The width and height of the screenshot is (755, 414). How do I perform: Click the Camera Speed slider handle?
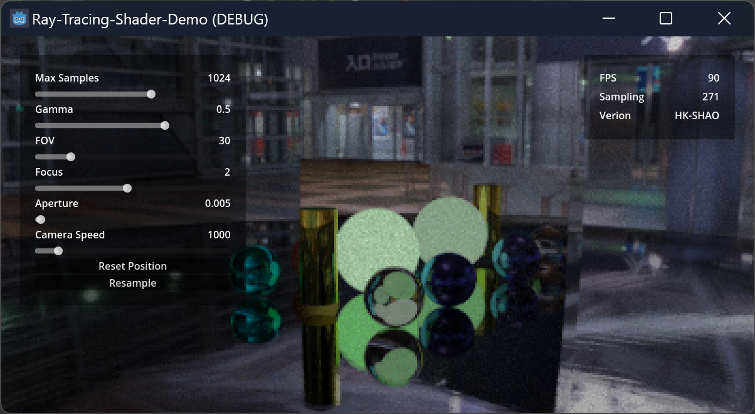coord(58,251)
